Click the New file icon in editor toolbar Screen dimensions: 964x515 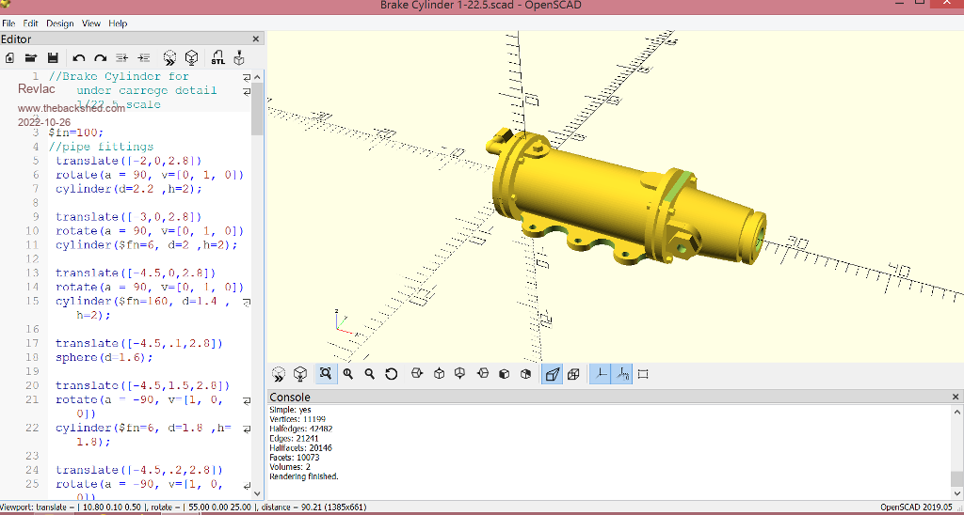click(9, 58)
